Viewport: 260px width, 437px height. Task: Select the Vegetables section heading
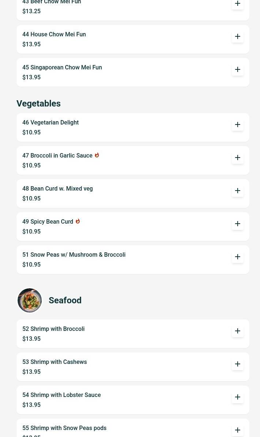coord(38,104)
